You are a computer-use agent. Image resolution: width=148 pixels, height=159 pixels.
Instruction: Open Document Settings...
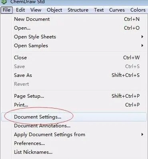point(74,117)
